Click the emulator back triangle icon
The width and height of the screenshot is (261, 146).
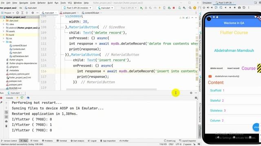coord(226,8)
